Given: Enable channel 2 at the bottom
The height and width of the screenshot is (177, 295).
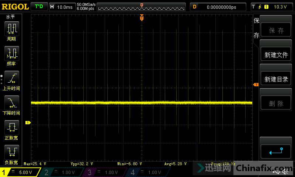Looking at the screenshot, I should (x=62, y=172).
